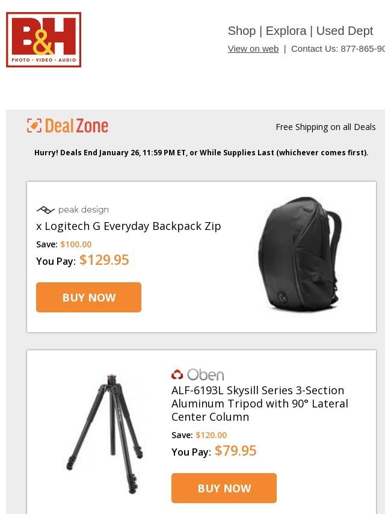The height and width of the screenshot is (514, 385).
Task: Click the Oben brand logo
Action: tap(197, 374)
